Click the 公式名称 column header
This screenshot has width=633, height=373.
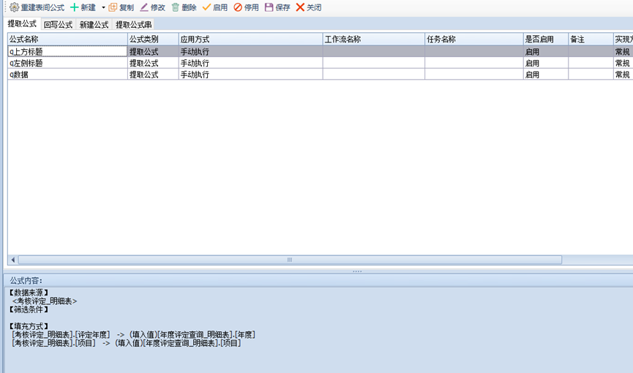point(67,39)
